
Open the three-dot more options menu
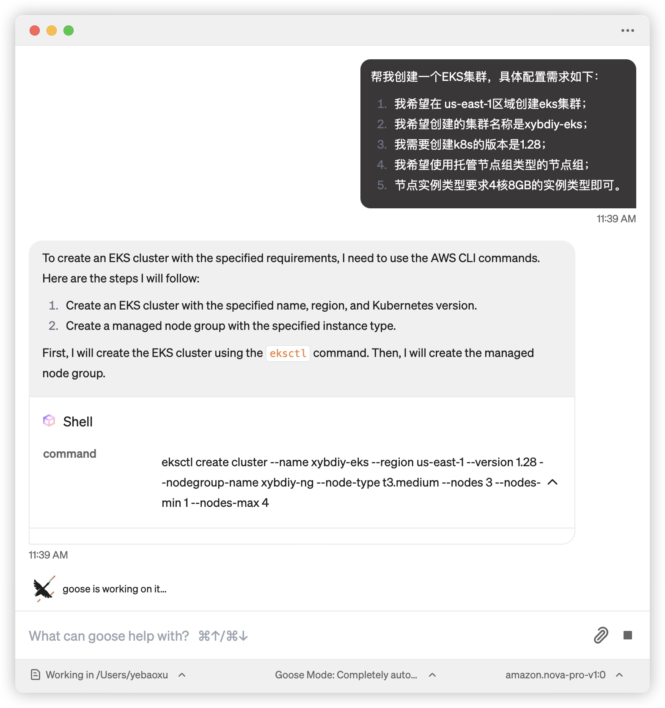click(627, 30)
